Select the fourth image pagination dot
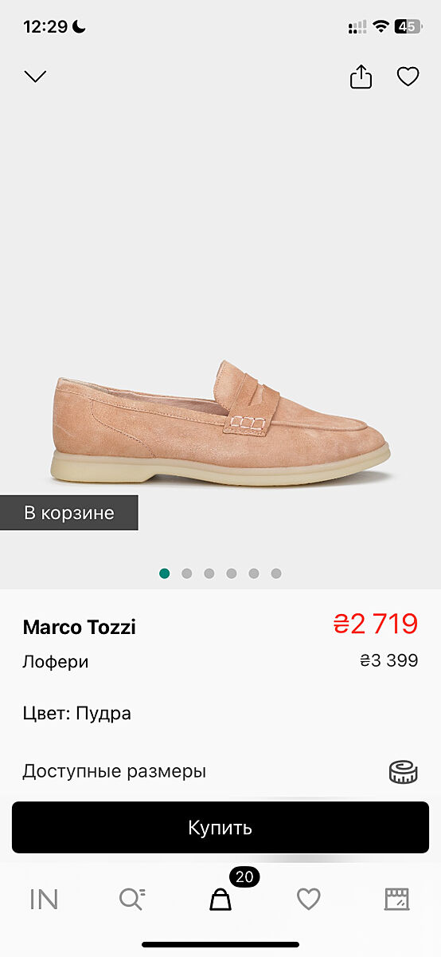 (232, 573)
